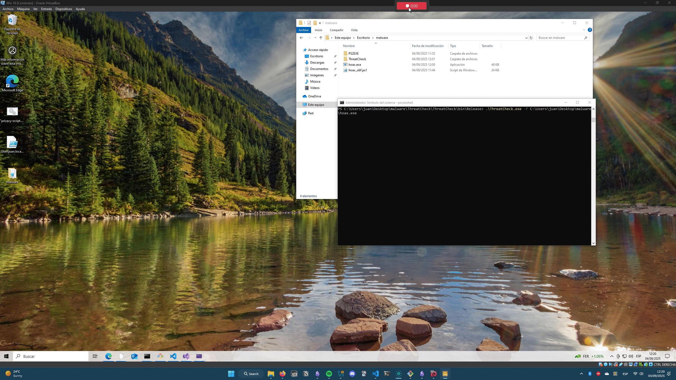Click Discord icon in host taskbar

pos(352,374)
